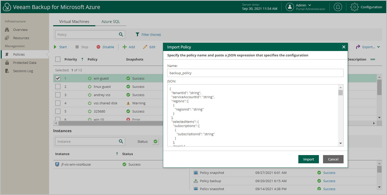The image size is (387, 195).
Task: Check the vss shared disk checkbox
Action: pyautogui.click(x=58, y=103)
